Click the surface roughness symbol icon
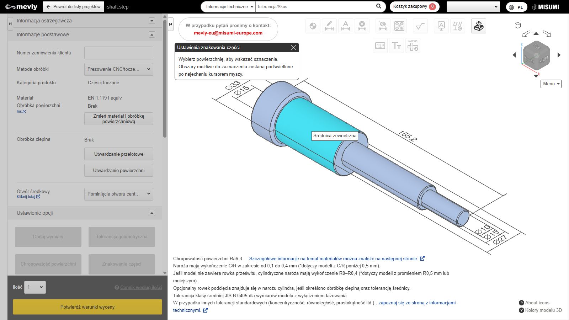The height and width of the screenshot is (320, 569). 420,26
